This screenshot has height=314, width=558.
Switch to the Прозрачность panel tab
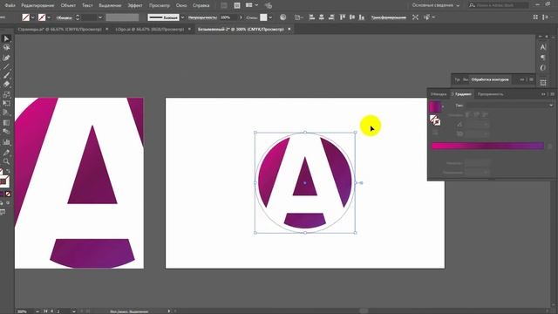(490, 94)
